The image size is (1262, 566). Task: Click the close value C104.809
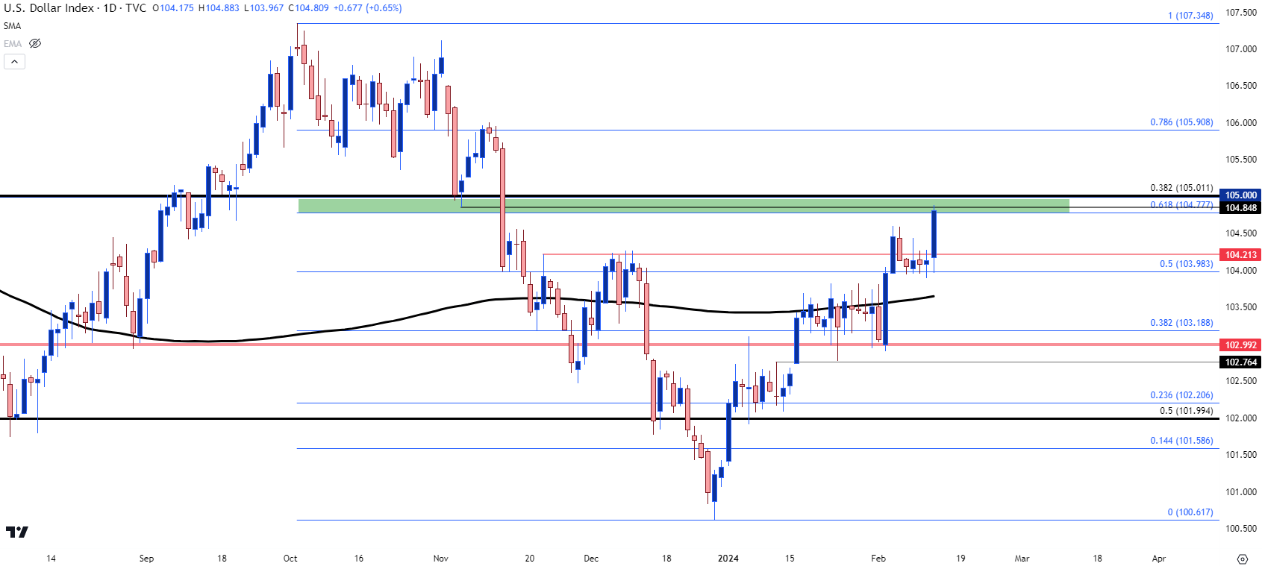pyautogui.click(x=308, y=8)
